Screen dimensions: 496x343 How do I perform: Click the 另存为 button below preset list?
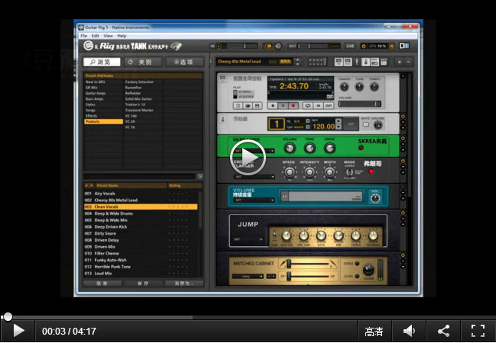[x=184, y=284]
